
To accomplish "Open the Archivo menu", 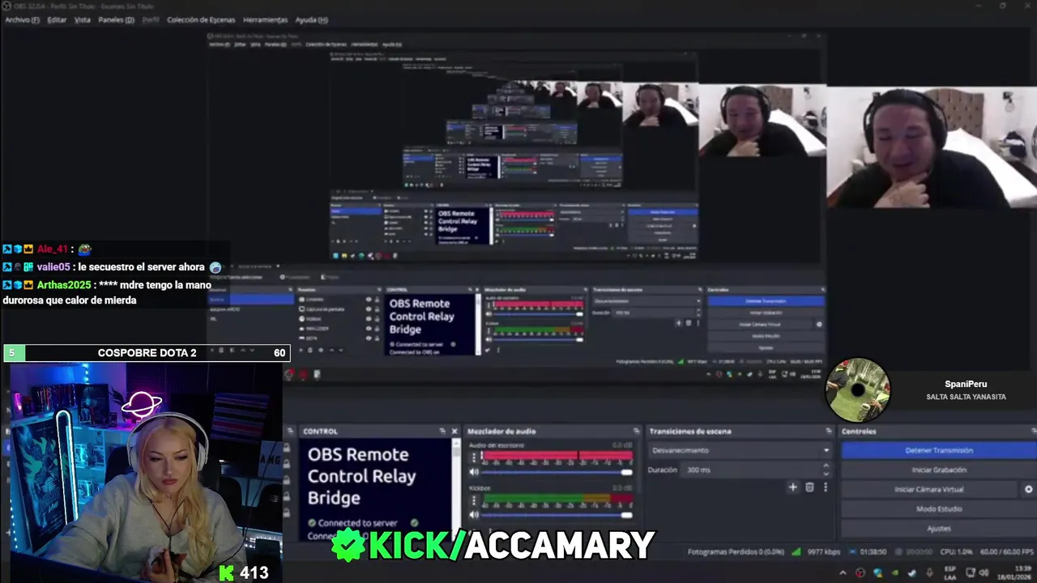I will click(22, 19).
